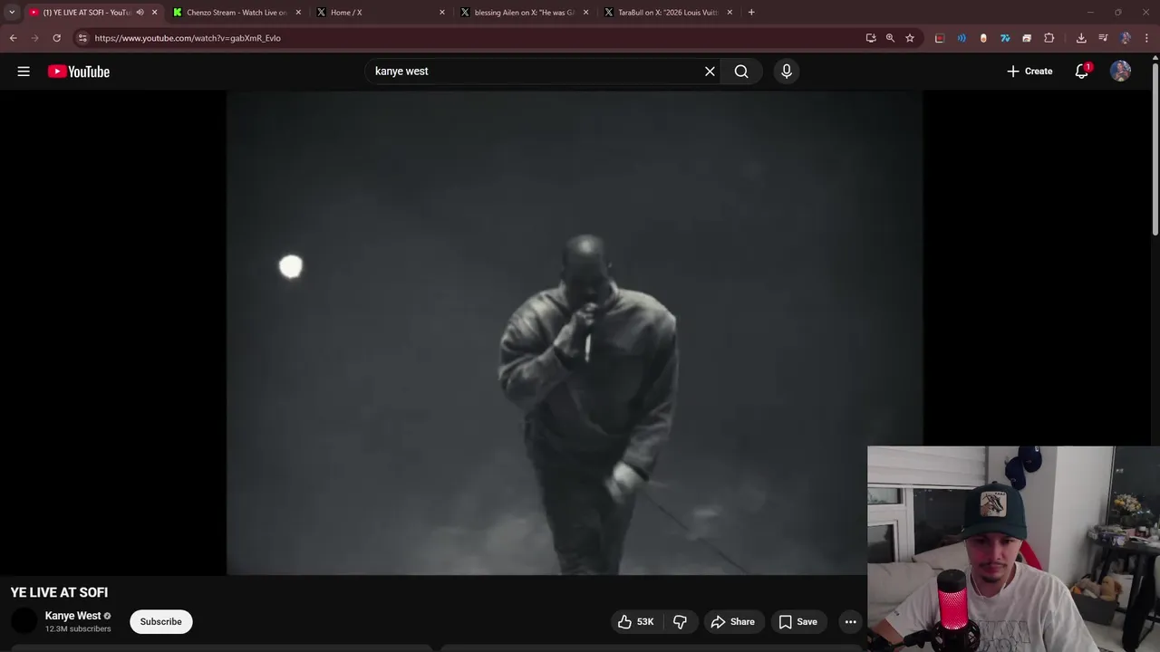Save the video to a playlist

tap(797, 622)
